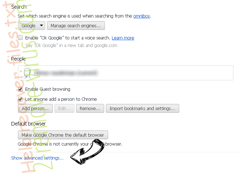
Task: Open Import bookmarks and settings
Action: click(143, 108)
